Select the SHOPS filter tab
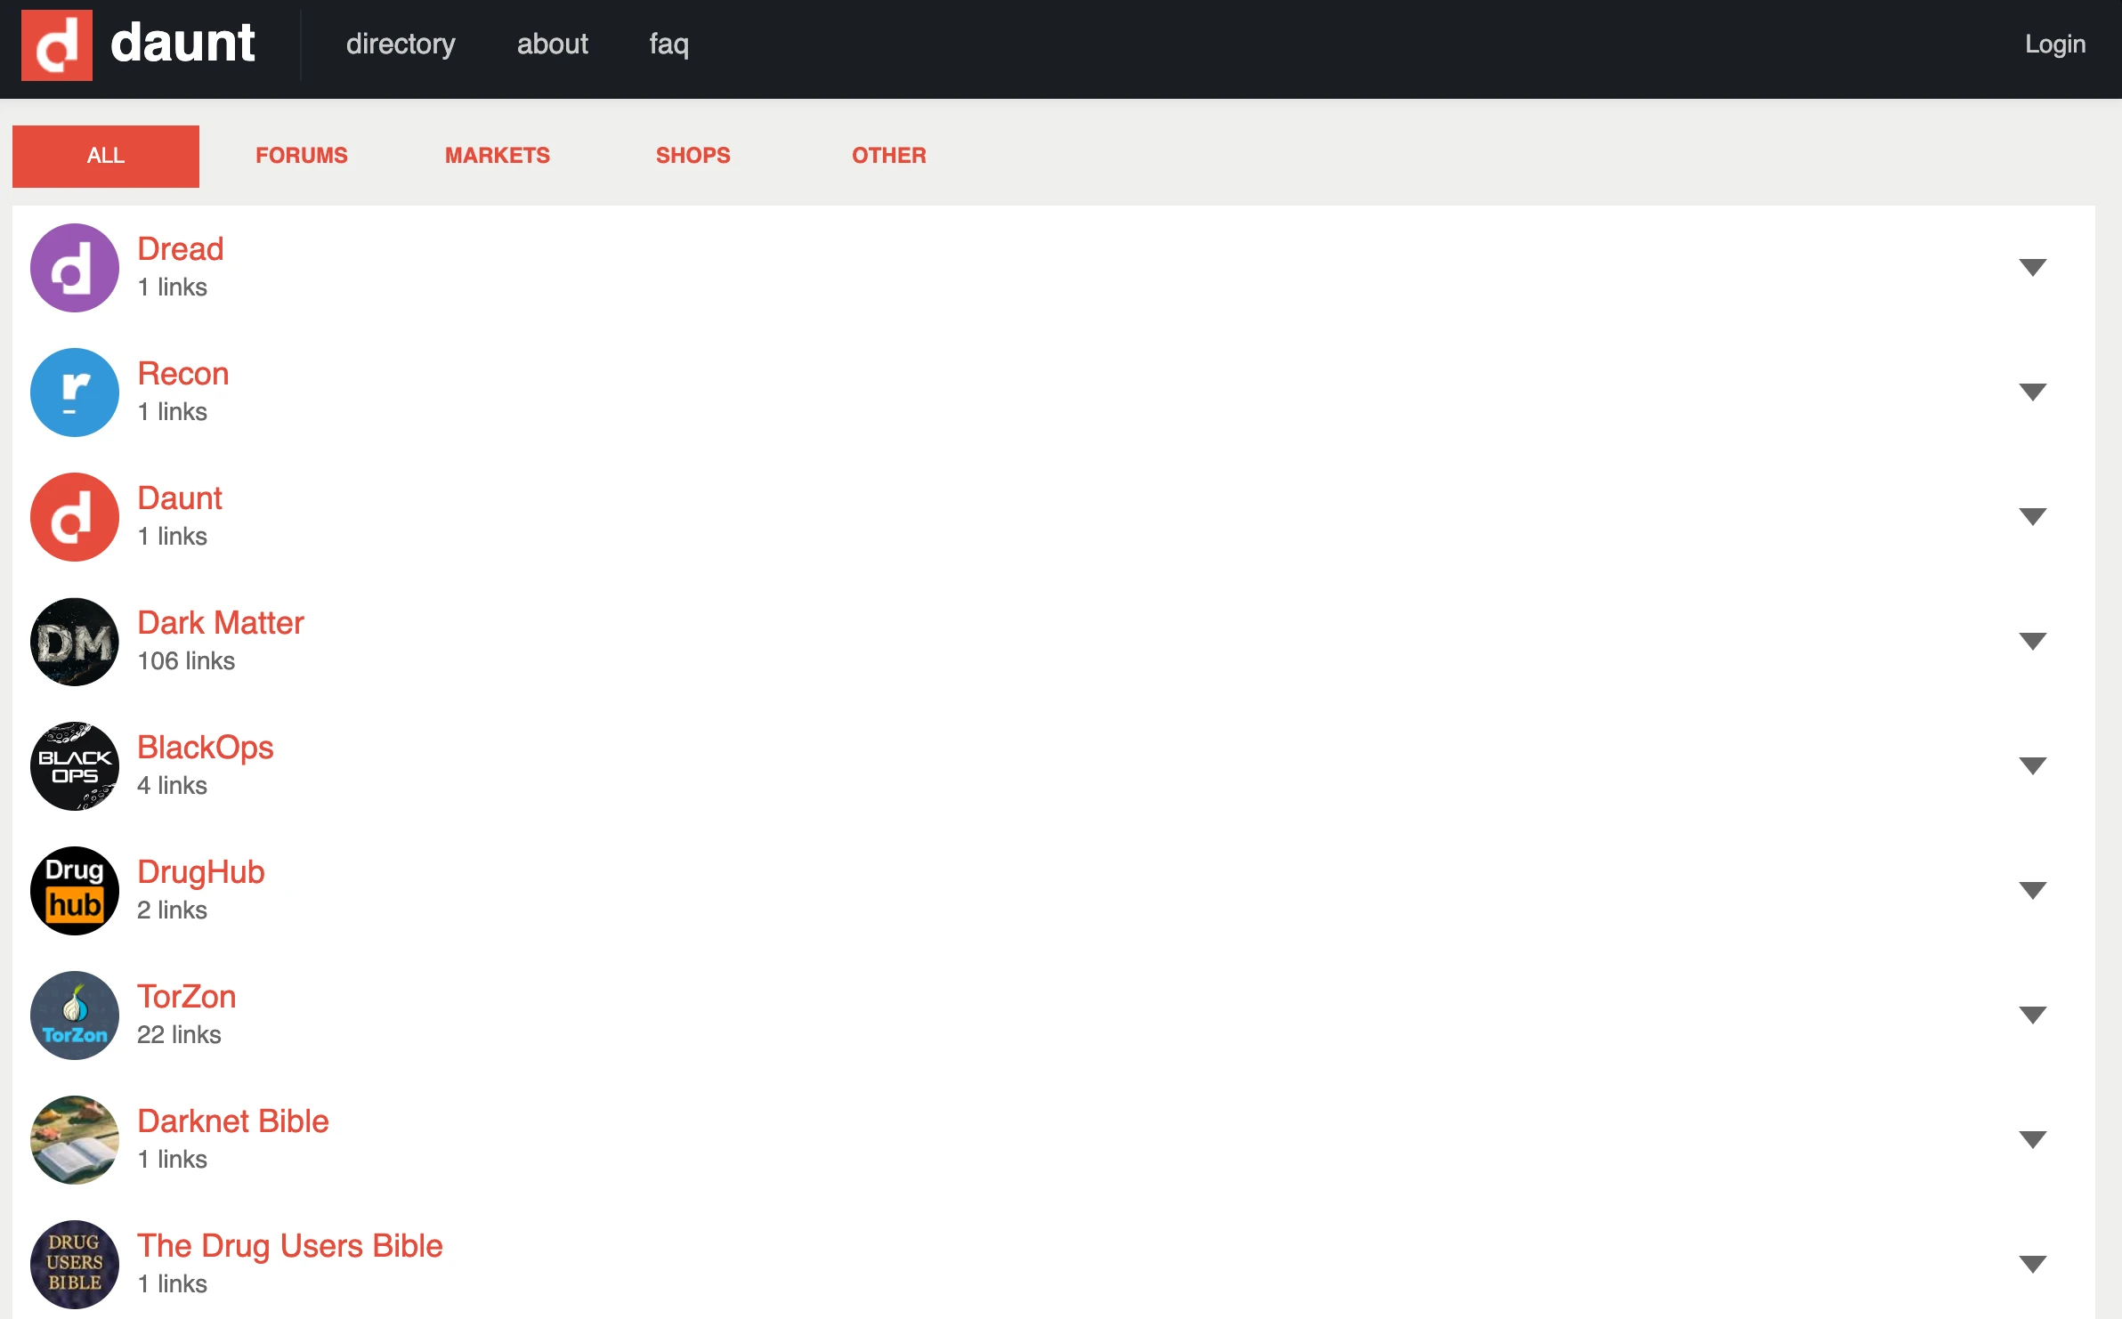Screen dimensions: 2122x1319 coord(693,156)
